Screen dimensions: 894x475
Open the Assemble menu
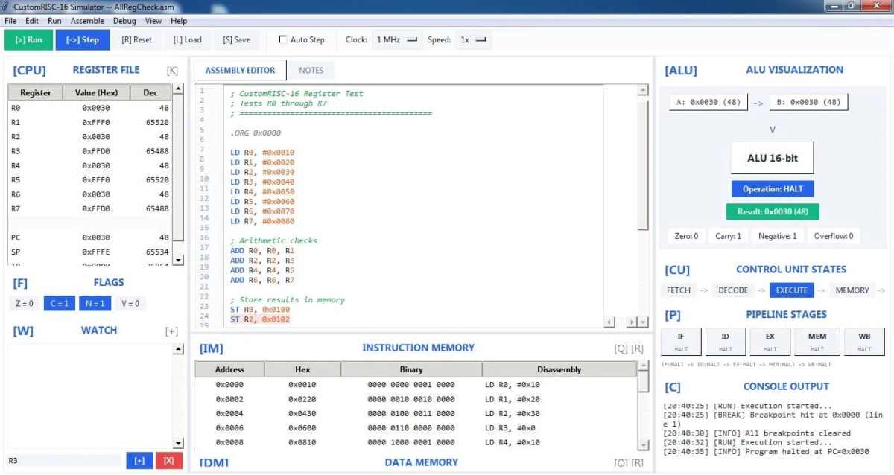pos(87,21)
